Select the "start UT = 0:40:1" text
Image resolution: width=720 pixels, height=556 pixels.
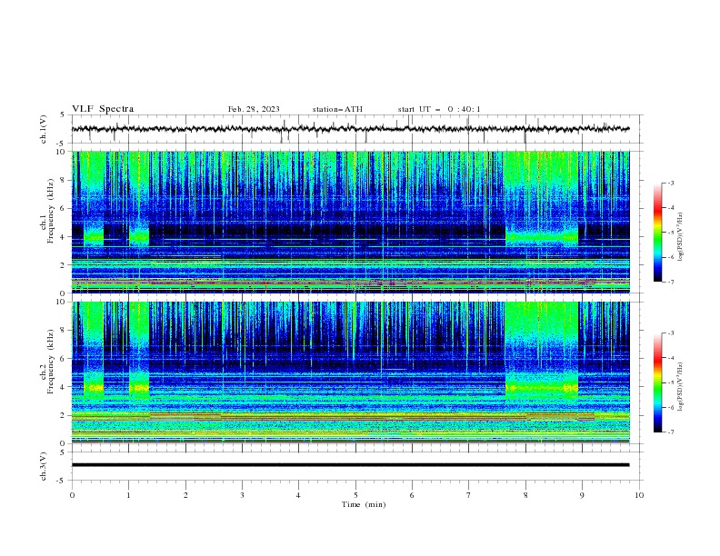(x=439, y=109)
